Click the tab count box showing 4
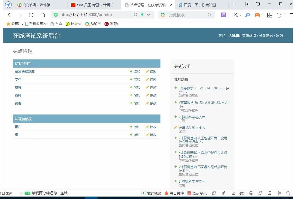The width and height of the screenshot is (293, 199). coord(247,4)
